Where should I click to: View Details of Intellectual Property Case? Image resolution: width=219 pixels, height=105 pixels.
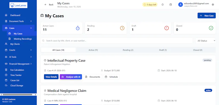(51, 77)
